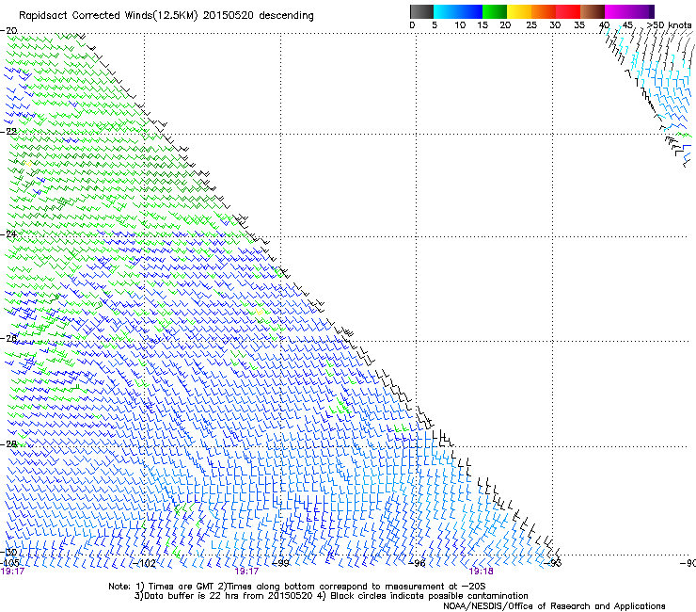This screenshot has width=696, height=612.
Task: Click the '-28' latitude axis label
Action: pos(8,444)
